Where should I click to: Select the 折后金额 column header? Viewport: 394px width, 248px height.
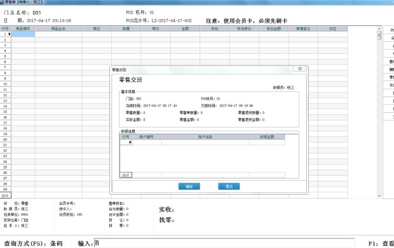pyautogui.click(x=274, y=29)
